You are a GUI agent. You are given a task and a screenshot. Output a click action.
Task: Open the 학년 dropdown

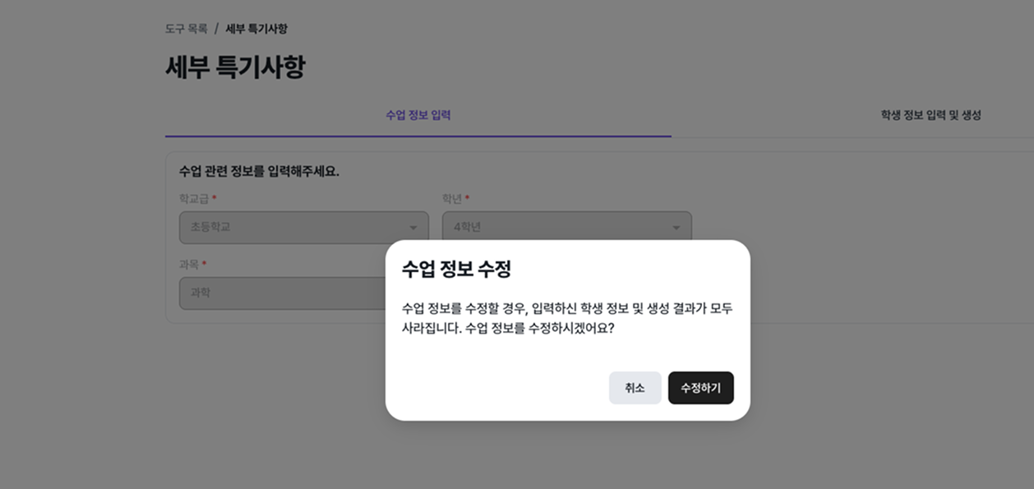click(567, 228)
